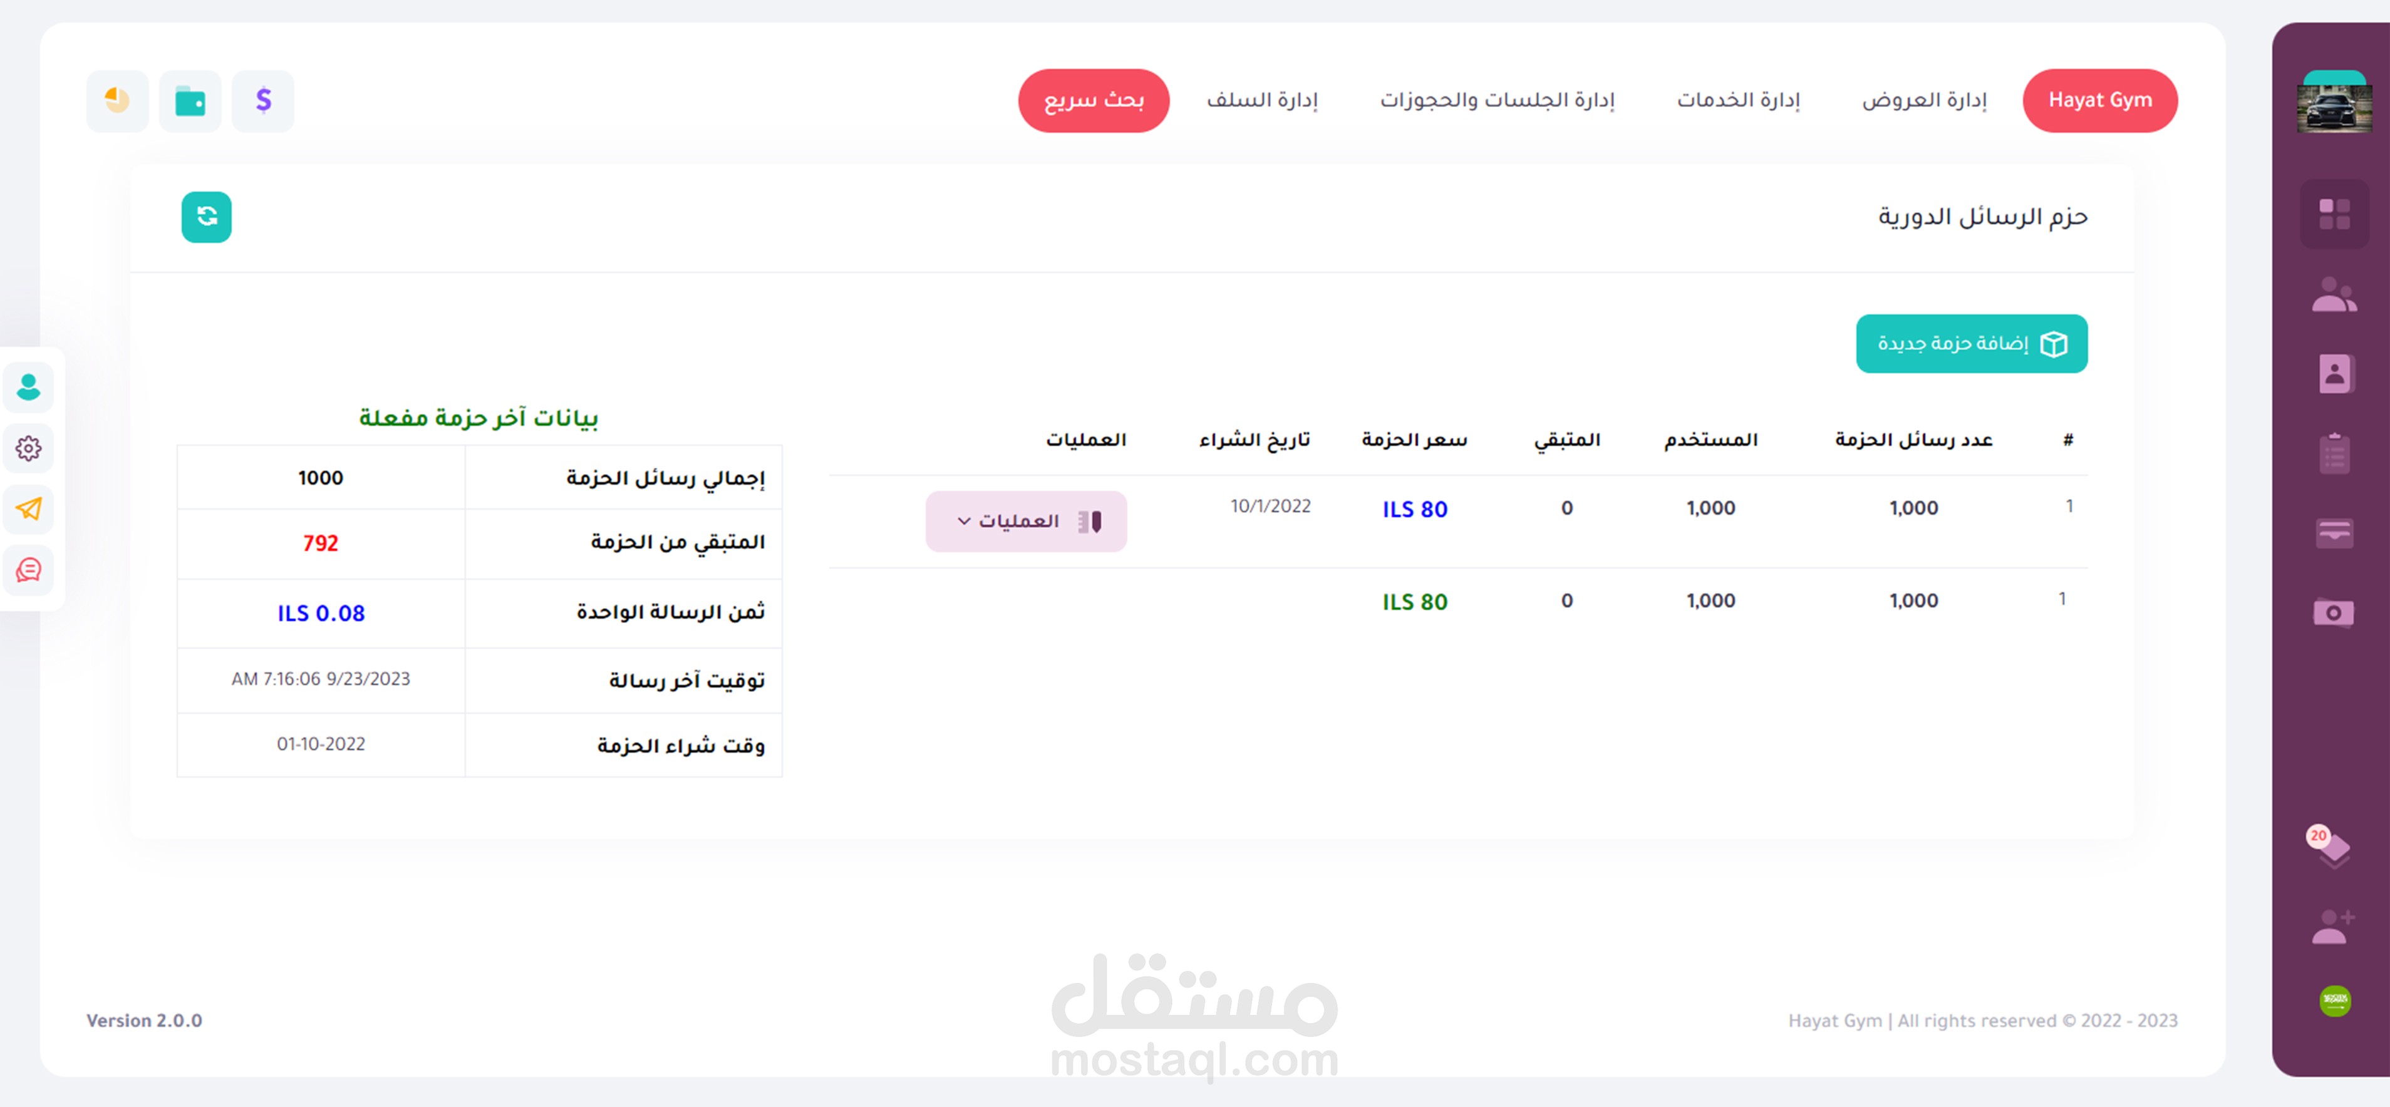The height and width of the screenshot is (1107, 2390).
Task: Click the إضافة حزمة جديدة button
Action: tap(1972, 343)
